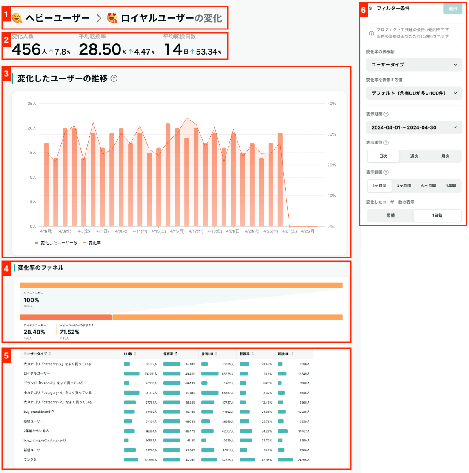Select 週次 display unit
Viewport: 469px width, 473px height.
point(414,156)
